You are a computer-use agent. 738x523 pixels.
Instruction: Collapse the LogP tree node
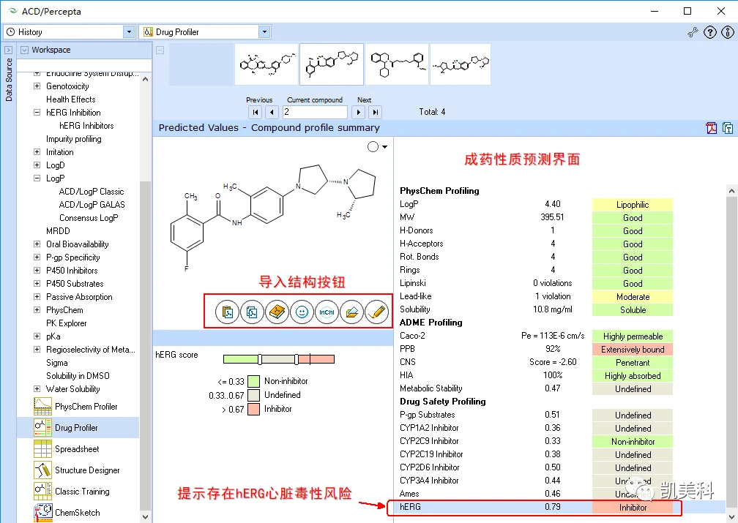(x=37, y=178)
